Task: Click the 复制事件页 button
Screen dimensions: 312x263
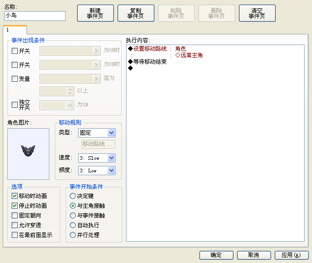Action: pyautogui.click(x=136, y=13)
